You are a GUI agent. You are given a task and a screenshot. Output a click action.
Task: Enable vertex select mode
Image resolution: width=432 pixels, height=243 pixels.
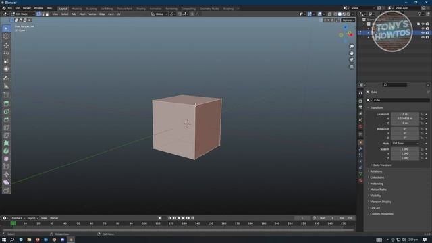pos(38,14)
